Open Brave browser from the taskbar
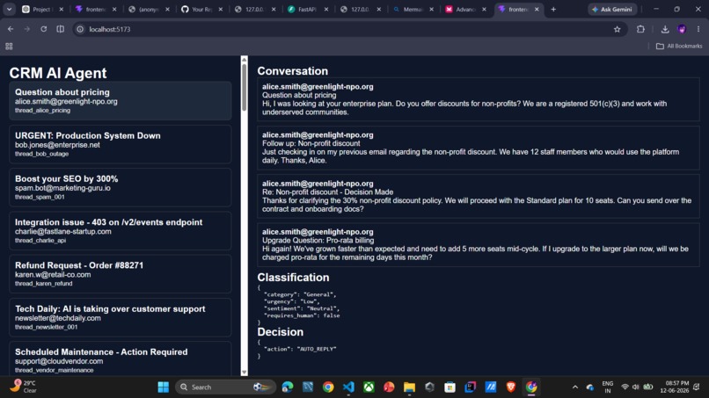The height and width of the screenshot is (398, 709). (x=511, y=387)
